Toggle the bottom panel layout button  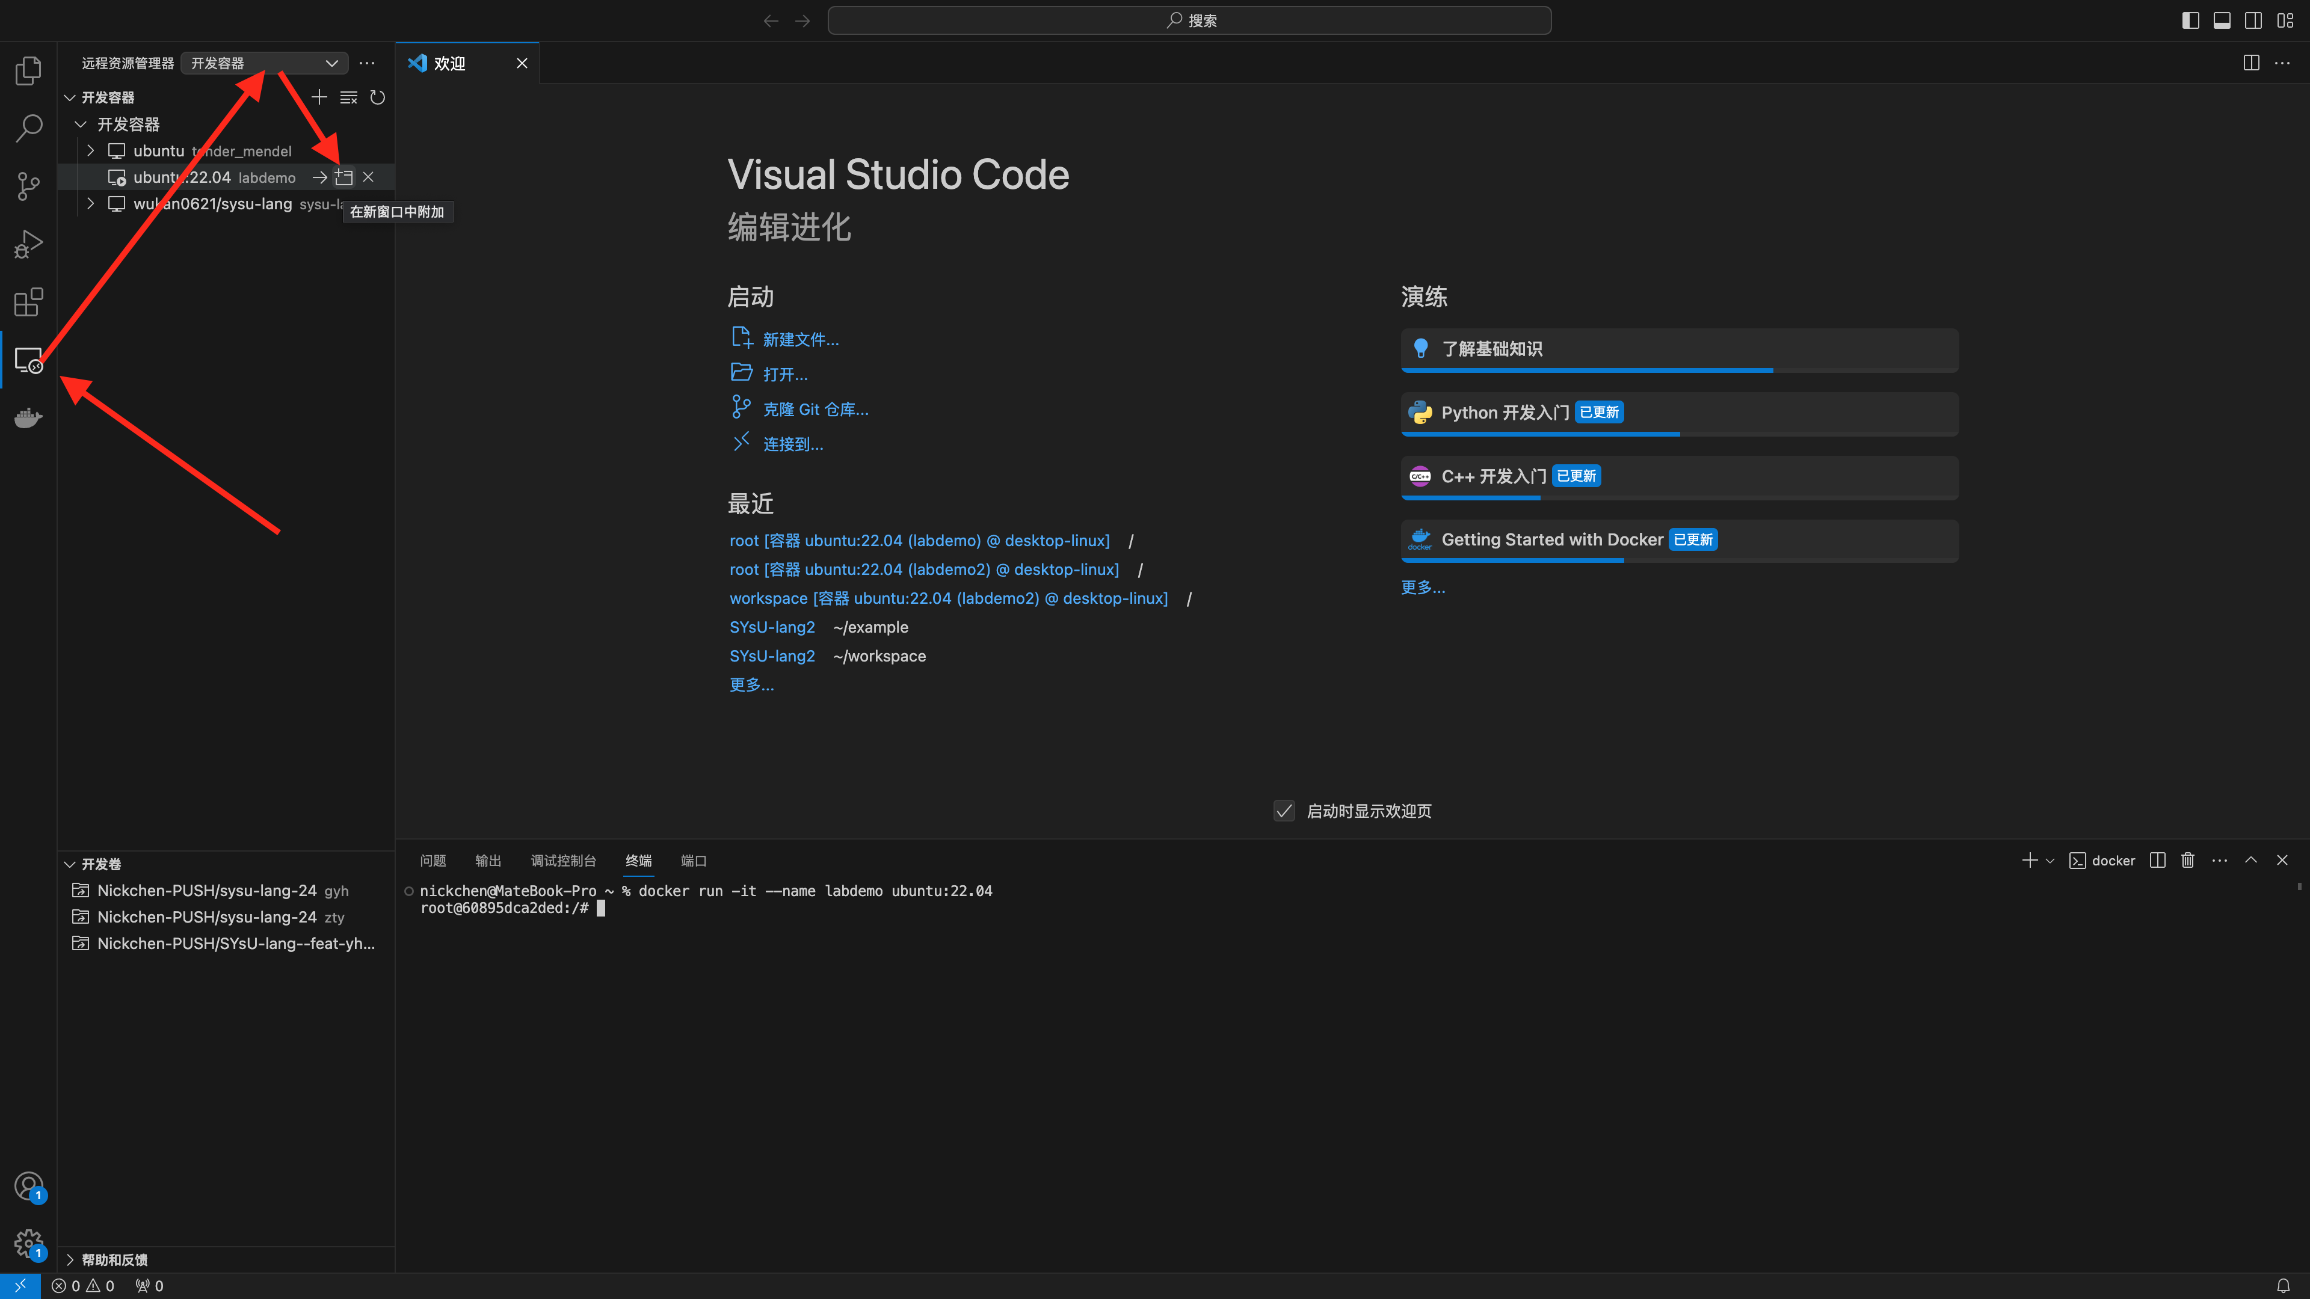pyautogui.click(x=2222, y=20)
